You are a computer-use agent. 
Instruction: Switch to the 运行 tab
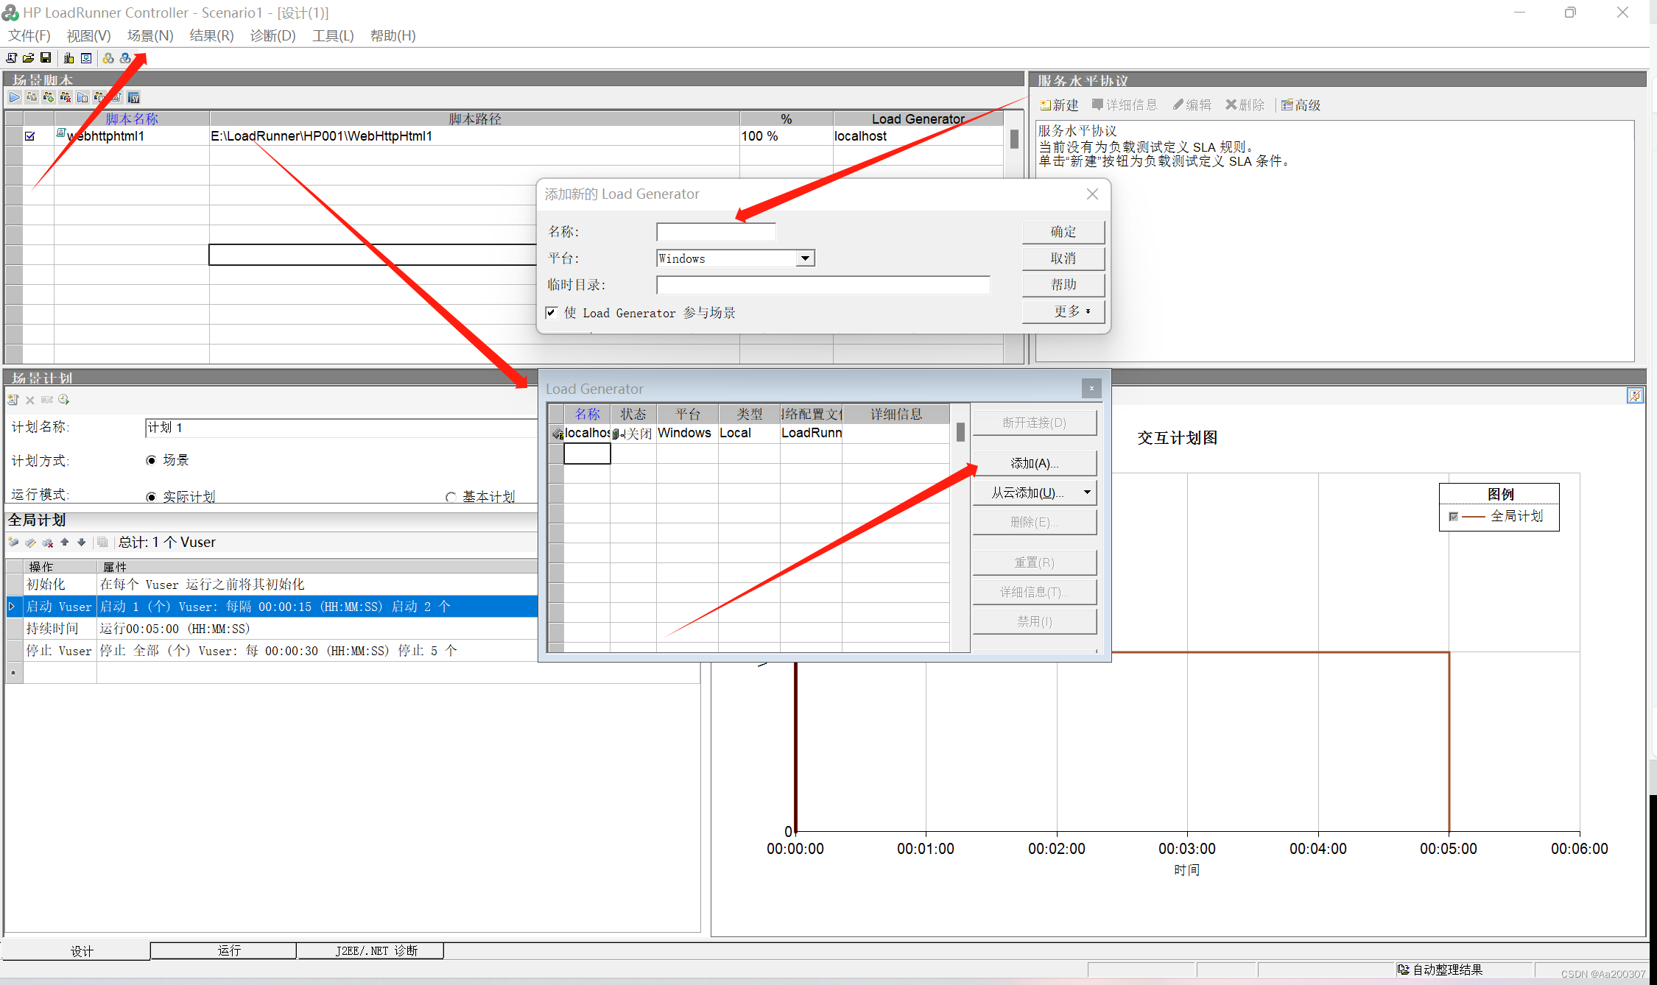[228, 950]
